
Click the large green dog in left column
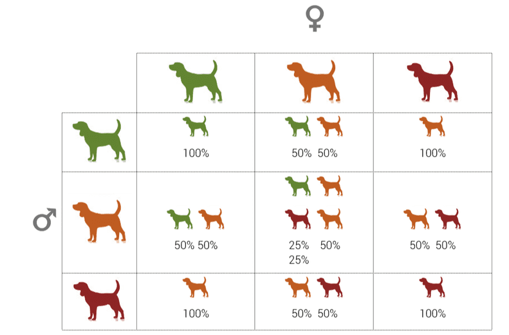pyautogui.click(x=100, y=140)
